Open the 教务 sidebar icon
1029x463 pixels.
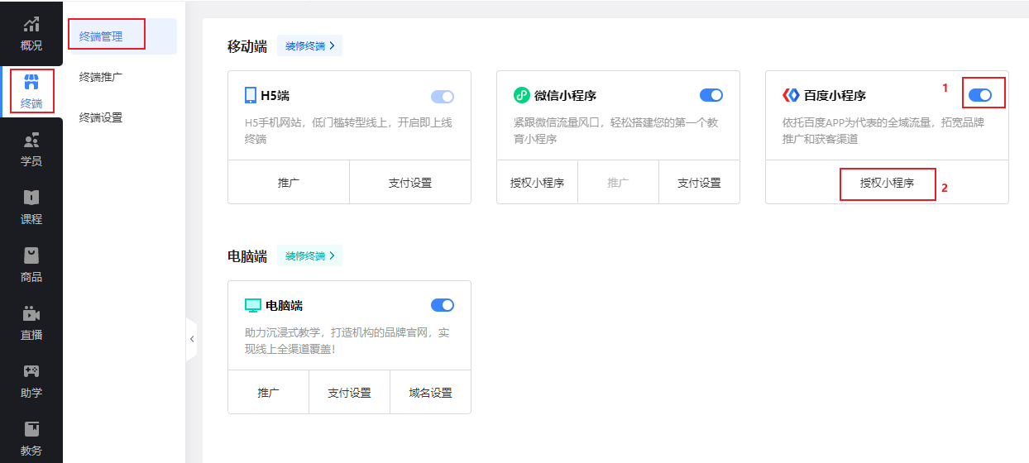point(31,430)
